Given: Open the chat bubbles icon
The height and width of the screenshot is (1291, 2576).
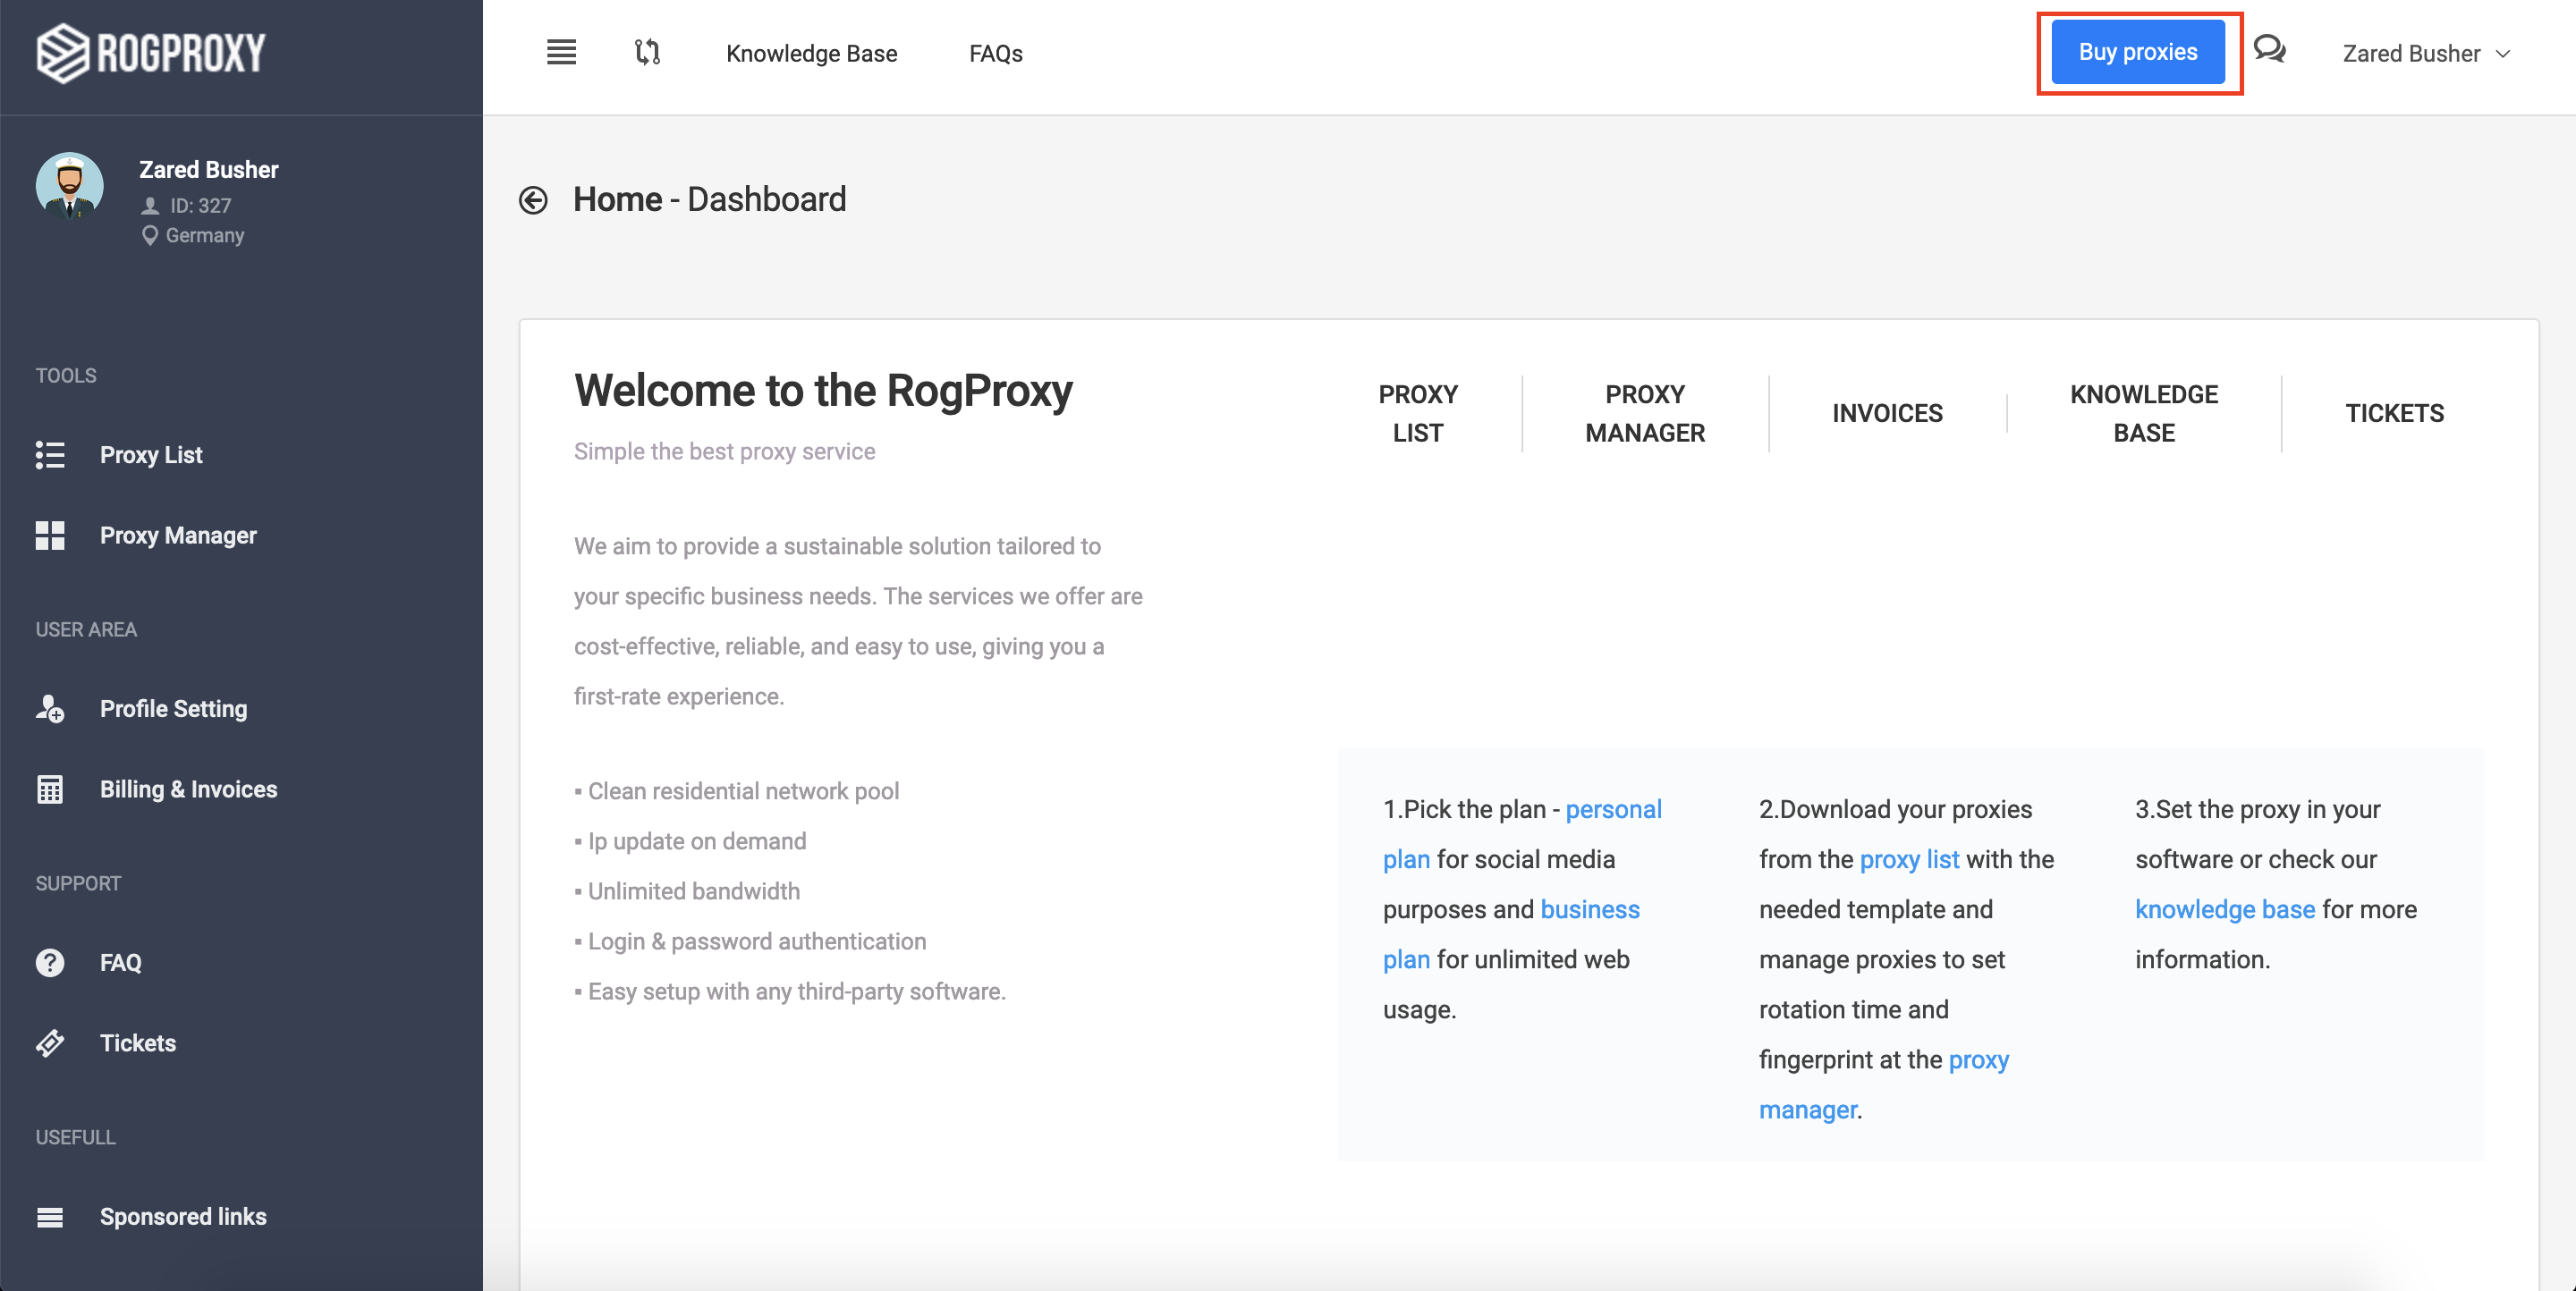Looking at the screenshot, I should [2269, 49].
